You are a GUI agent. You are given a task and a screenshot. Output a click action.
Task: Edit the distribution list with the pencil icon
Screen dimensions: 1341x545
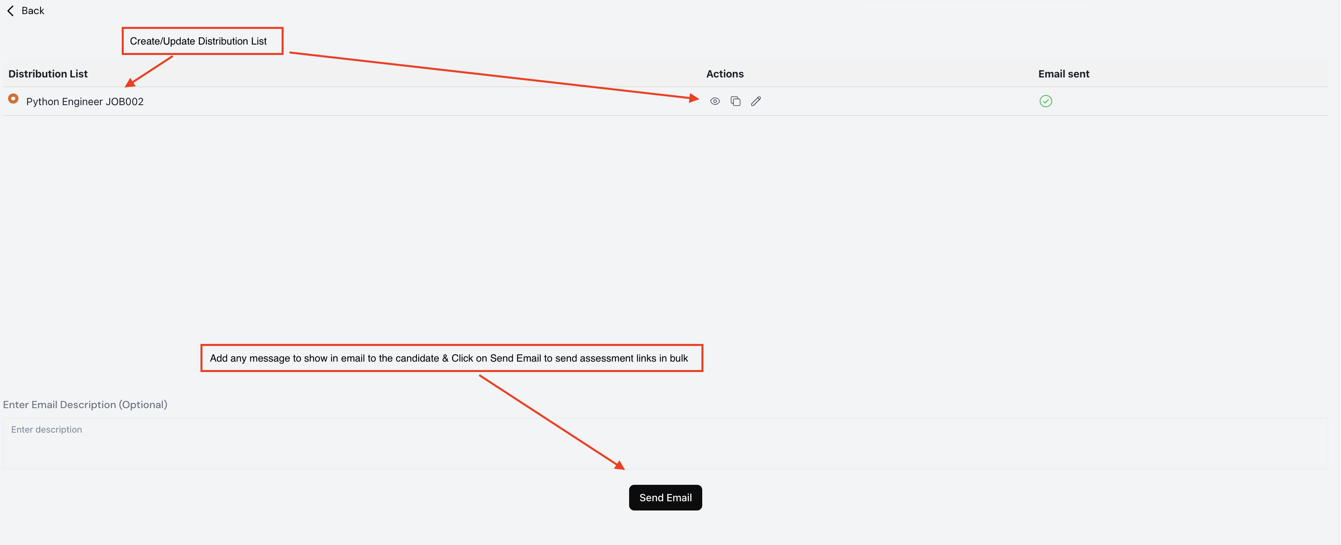[x=755, y=102]
